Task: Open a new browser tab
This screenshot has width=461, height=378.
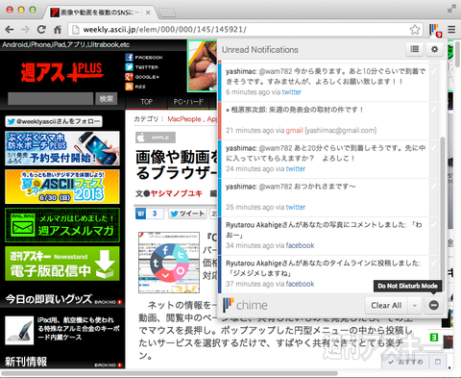Action: [x=167, y=13]
